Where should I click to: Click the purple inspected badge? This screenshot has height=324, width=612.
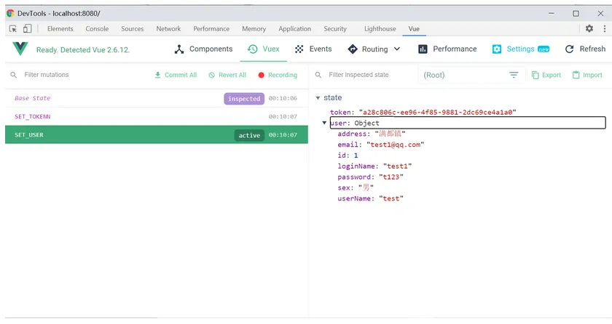click(x=244, y=99)
